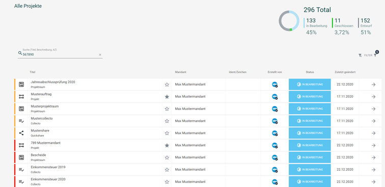Unstar the 789 Mustermandant project
The height and width of the screenshot is (187, 385).
(167, 145)
